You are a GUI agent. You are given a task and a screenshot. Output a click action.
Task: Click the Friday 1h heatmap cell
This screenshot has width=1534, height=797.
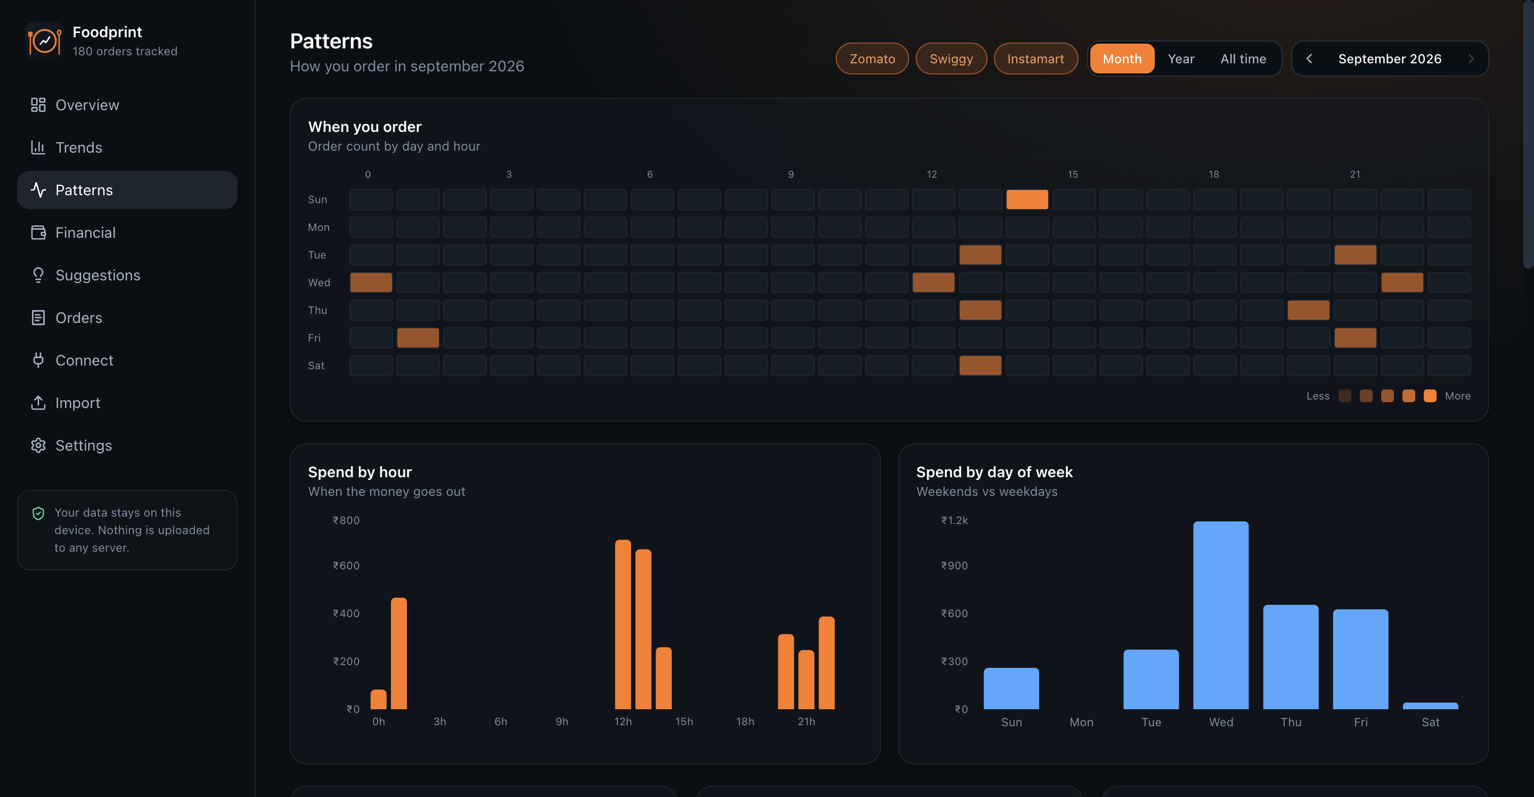[x=418, y=338]
